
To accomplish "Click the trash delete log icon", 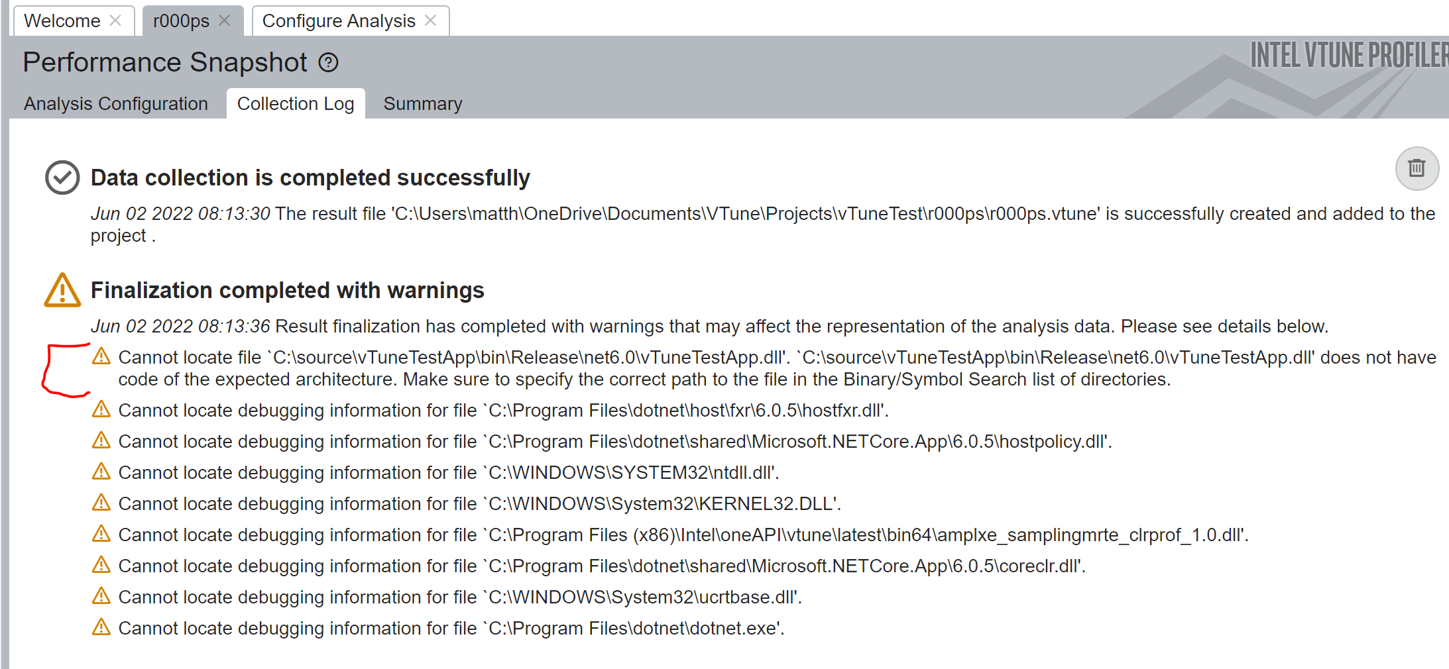I will pos(1417,168).
